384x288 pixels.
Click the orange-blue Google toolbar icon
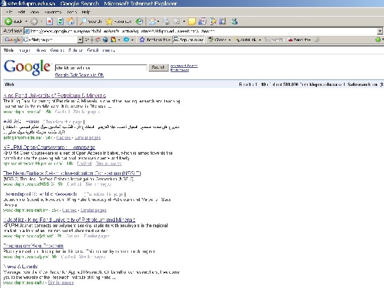click(x=113, y=39)
